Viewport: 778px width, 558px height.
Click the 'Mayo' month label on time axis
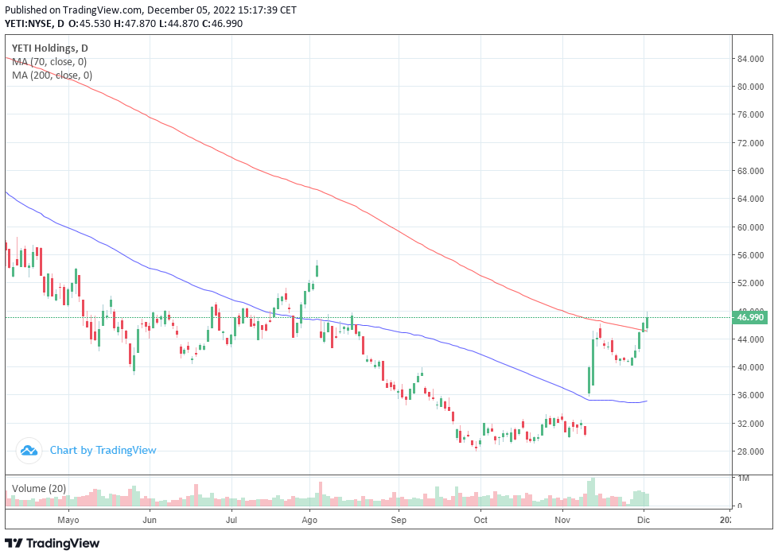tap(68, 520)
